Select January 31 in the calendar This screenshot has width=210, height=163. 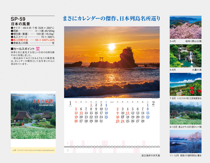click(101, 121)
